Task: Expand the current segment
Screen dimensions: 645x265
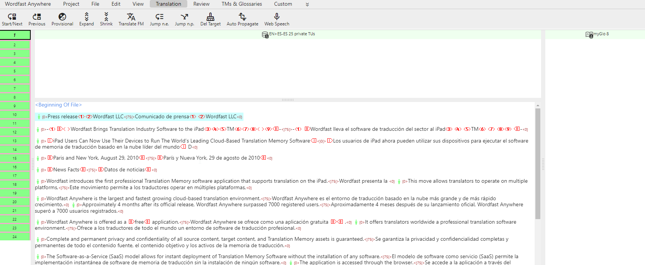Action: coord(86,16)
